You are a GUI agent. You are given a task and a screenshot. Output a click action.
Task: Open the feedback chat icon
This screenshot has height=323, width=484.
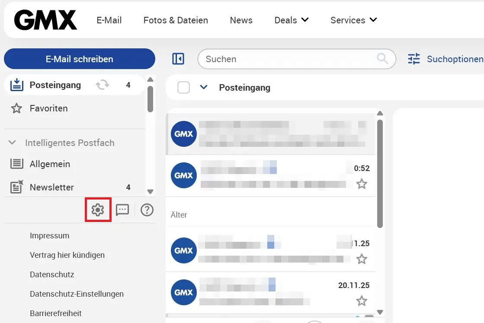coord(122,209)
